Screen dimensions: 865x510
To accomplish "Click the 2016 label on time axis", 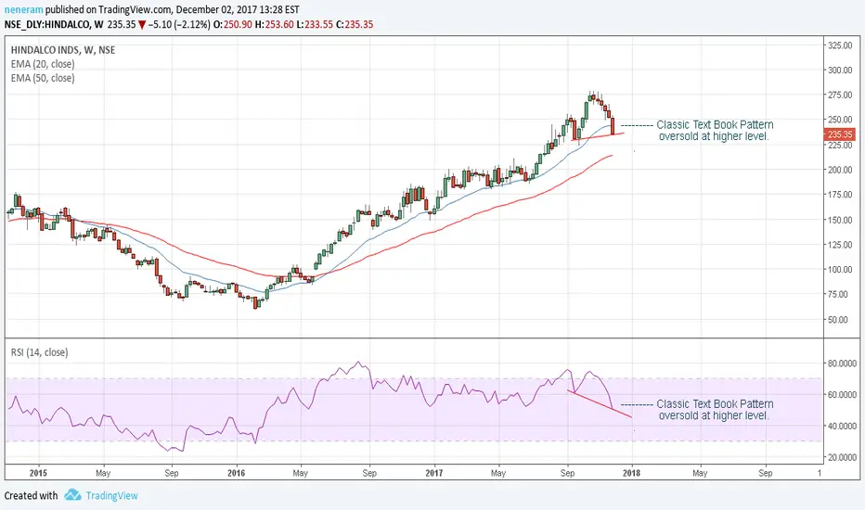I will pos(236,473).
